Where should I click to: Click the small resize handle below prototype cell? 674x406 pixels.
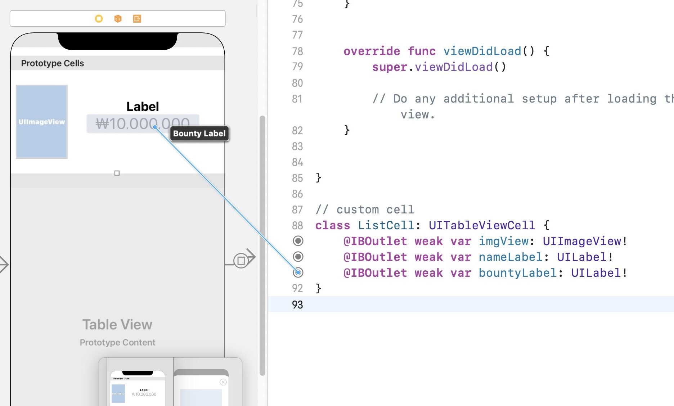click(x=117, y=173)
